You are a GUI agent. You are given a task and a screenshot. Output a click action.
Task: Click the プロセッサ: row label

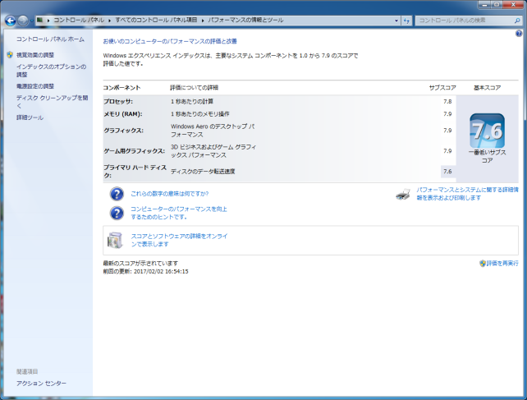118,101
